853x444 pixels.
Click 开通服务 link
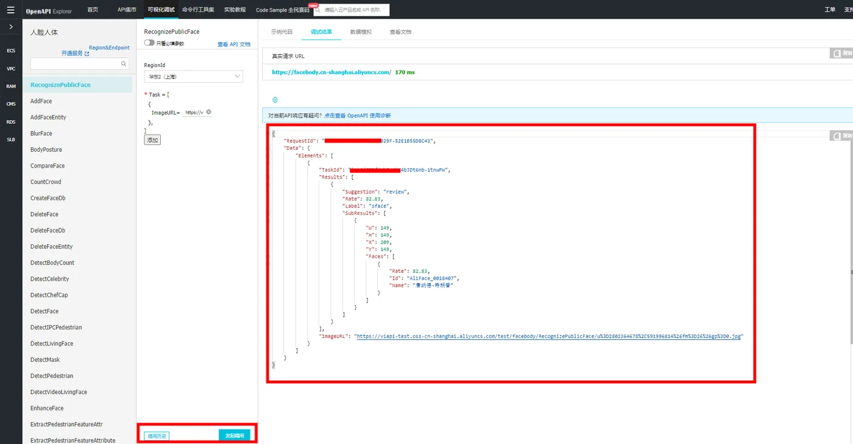(75, 54)
